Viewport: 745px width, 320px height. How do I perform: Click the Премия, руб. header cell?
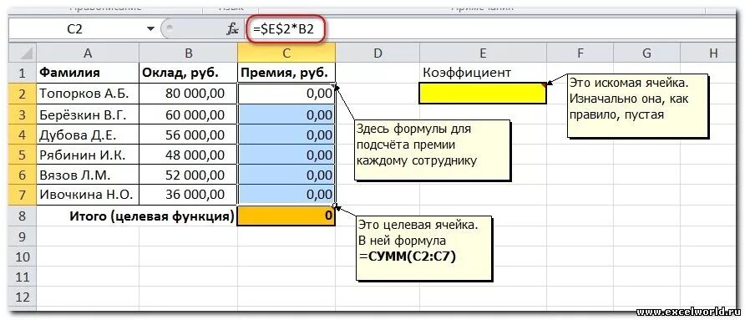click(286, 73)
